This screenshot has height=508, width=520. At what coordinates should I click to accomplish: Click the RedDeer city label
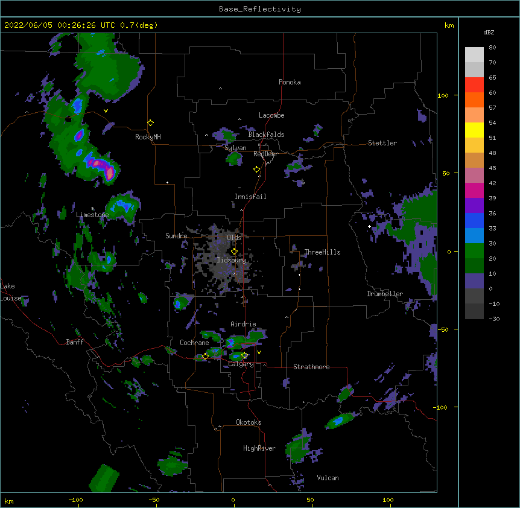[265, 154]
